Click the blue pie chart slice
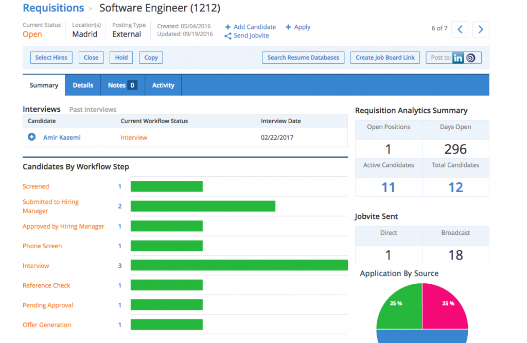527x343 pixels. [x=422, y=336]
